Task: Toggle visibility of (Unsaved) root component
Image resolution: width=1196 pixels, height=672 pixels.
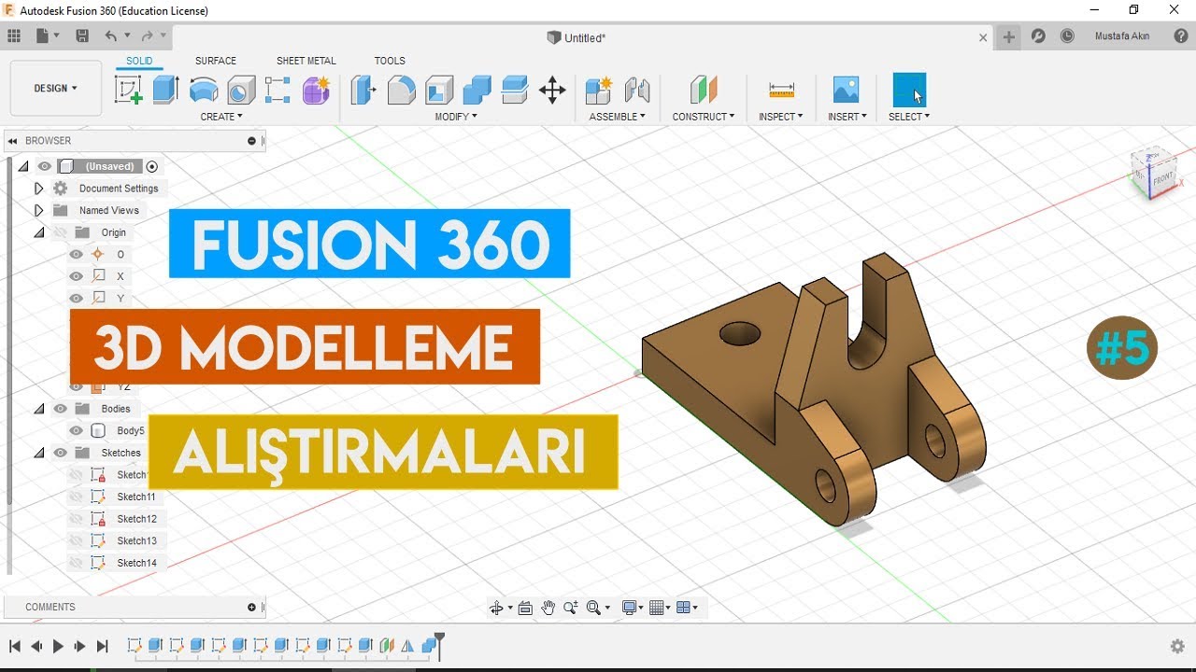Action: [44, 166]
